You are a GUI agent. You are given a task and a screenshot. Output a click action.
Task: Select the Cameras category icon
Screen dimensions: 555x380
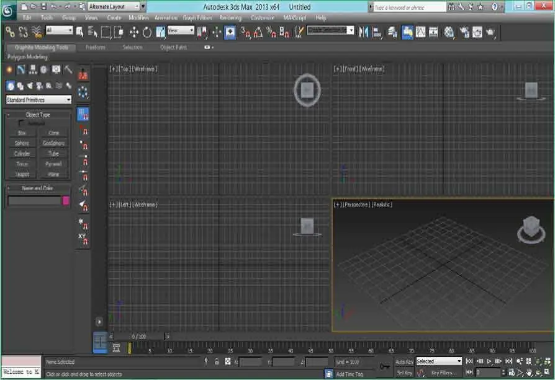click(39, 86)
